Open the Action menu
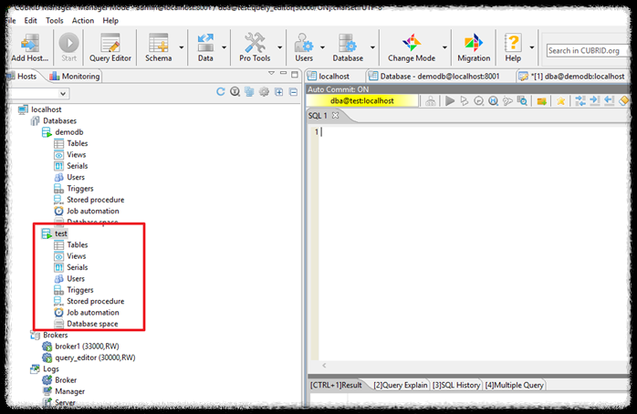637x414 pixels. tap(83, 21)
